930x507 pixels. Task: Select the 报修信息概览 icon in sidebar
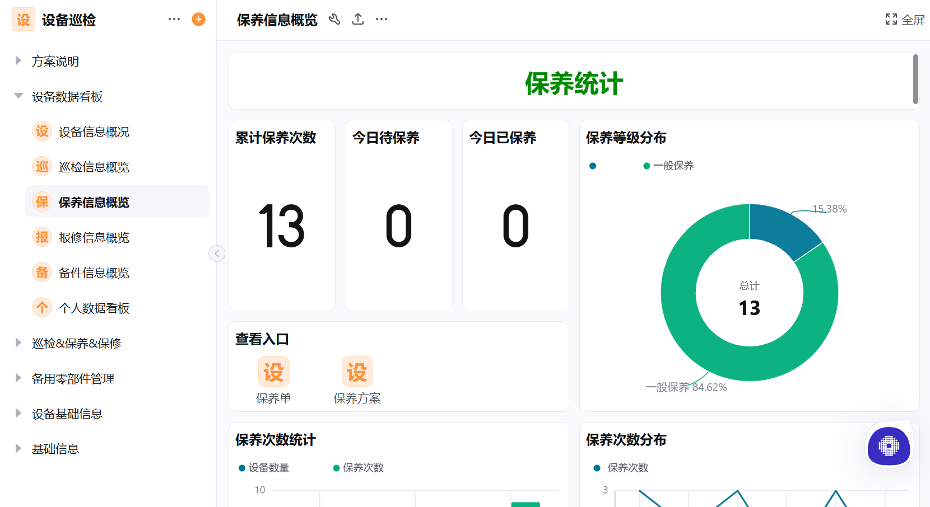41,237
